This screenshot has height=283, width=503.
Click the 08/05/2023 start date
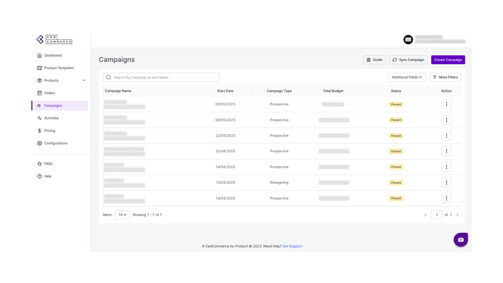[x=225, y=120]
